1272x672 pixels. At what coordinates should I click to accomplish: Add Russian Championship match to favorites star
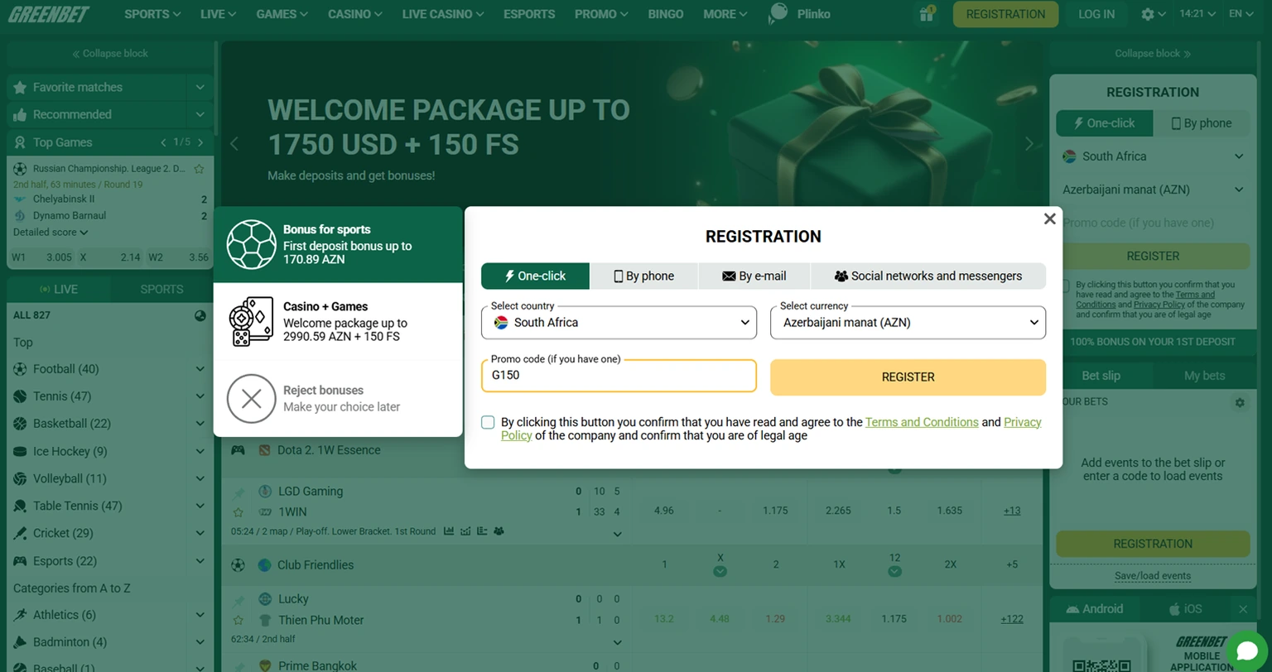(199, 169)
